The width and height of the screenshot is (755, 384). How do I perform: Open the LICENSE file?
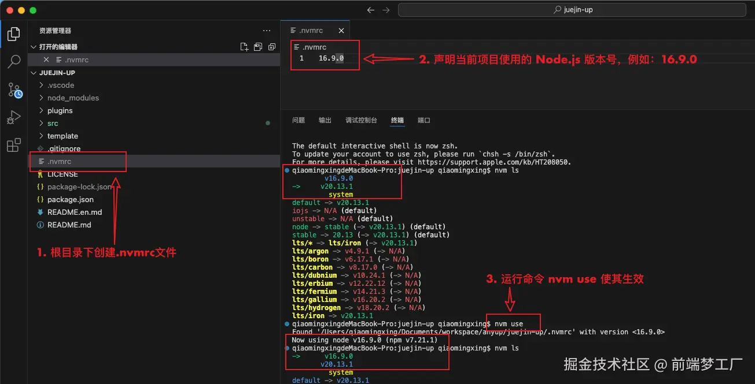click(x=154, y=174)
